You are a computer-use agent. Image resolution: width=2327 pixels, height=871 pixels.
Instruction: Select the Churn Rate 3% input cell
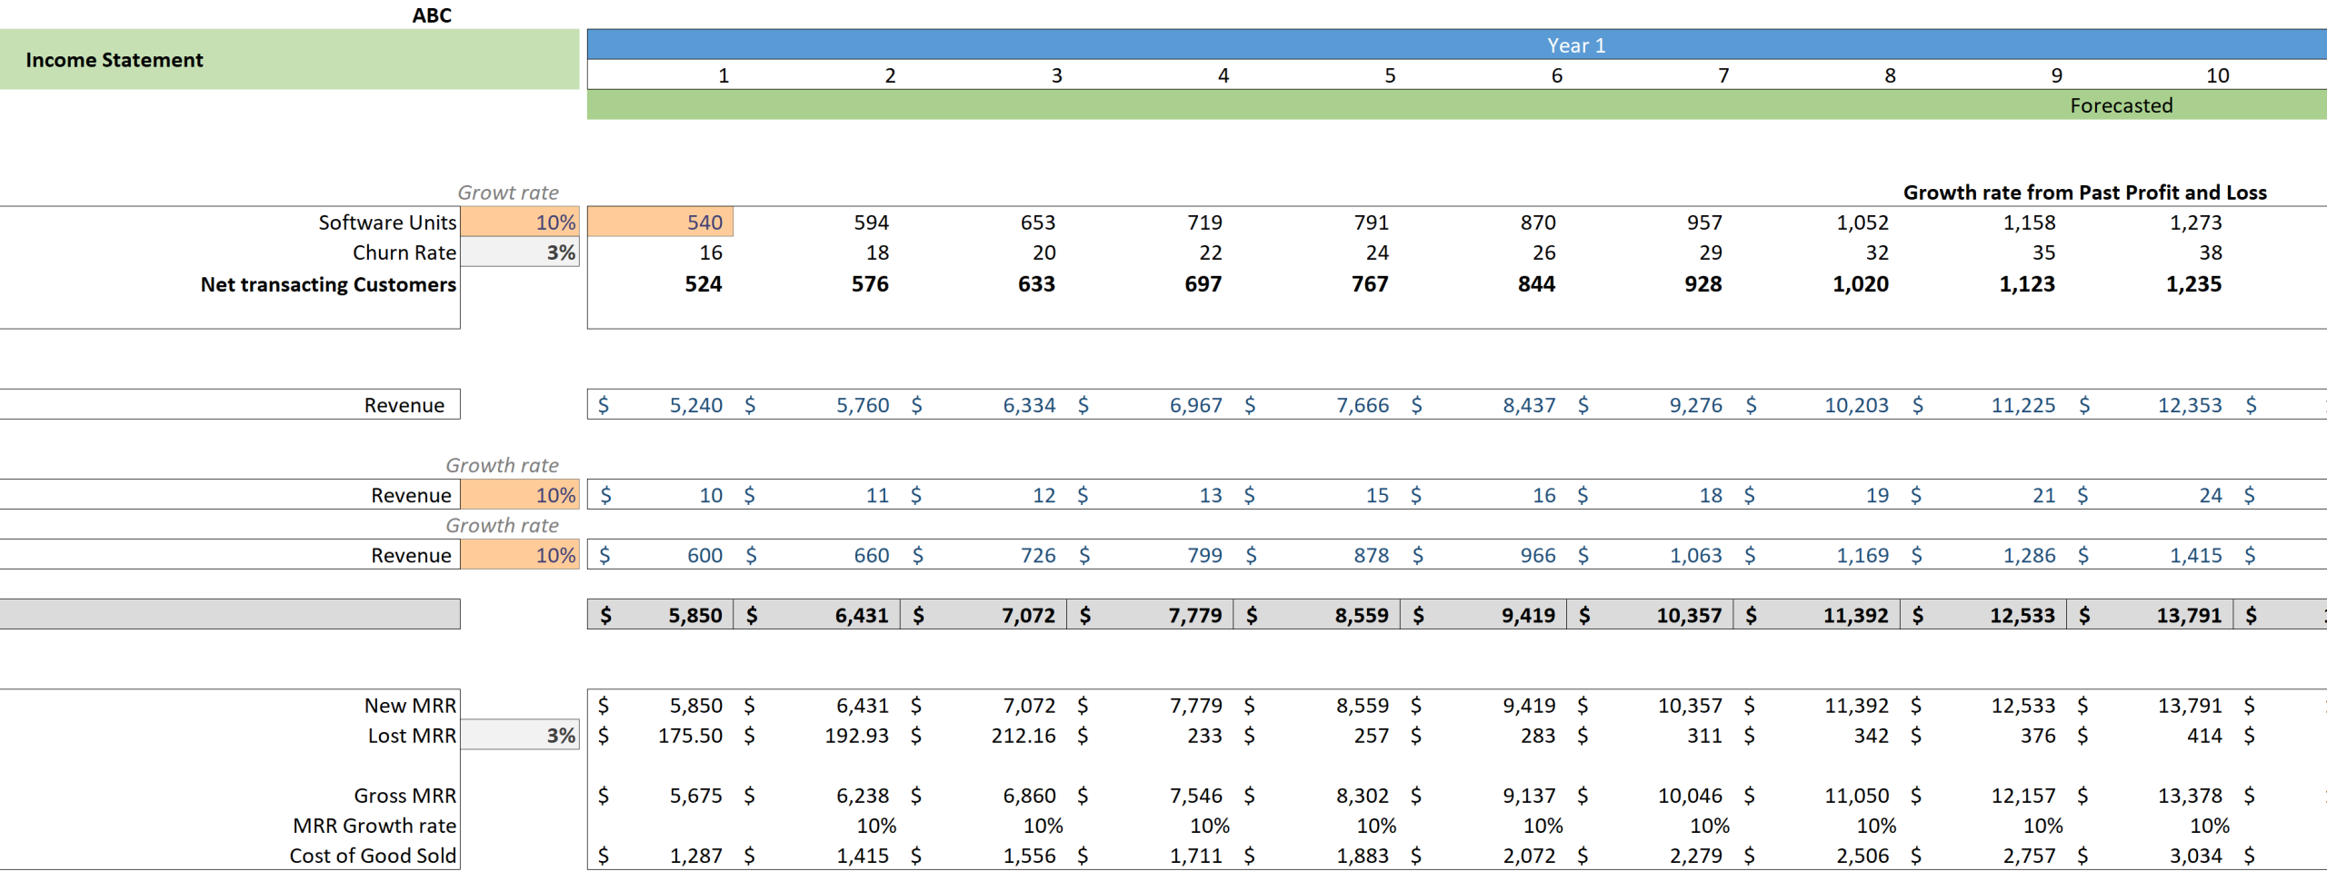[520, 252]
